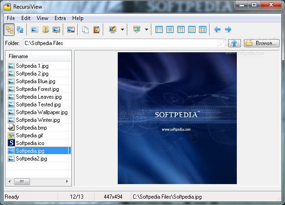Image resolution: width=285 pixels, height=205 pixels.
Task: Click the Browse... button
Action: click(261, 43)
